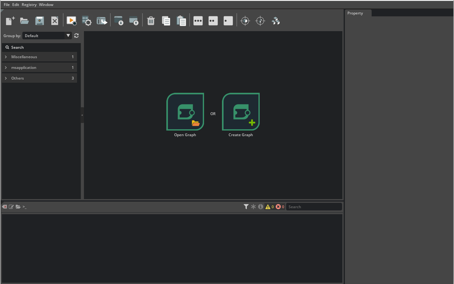Select the three-dots detail level icon
454x284 pixels.
coord(198,21)
